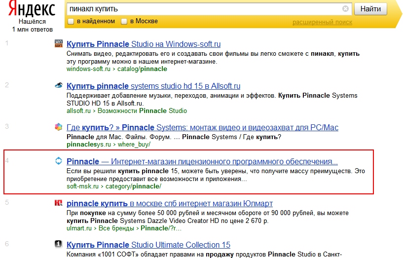Click the 1001 СОФТ favicon
The width and height of the screenshot is (403, 258).
pos(59,244)
